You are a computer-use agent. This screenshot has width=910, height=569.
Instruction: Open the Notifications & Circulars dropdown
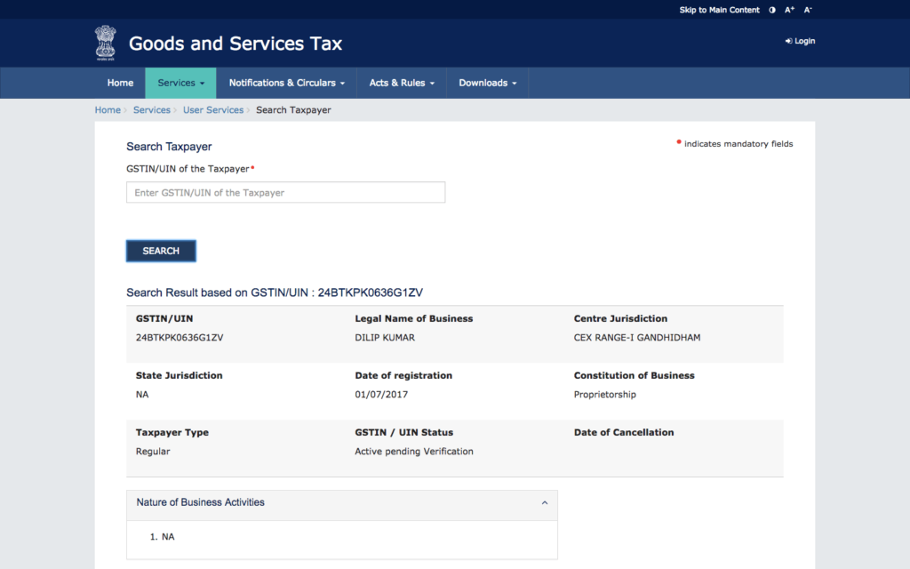[x=286, y=83]
